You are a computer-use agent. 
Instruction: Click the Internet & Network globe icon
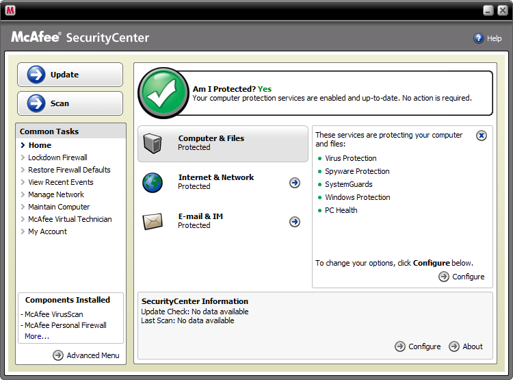pyautogui.click(x=153, y=182)
